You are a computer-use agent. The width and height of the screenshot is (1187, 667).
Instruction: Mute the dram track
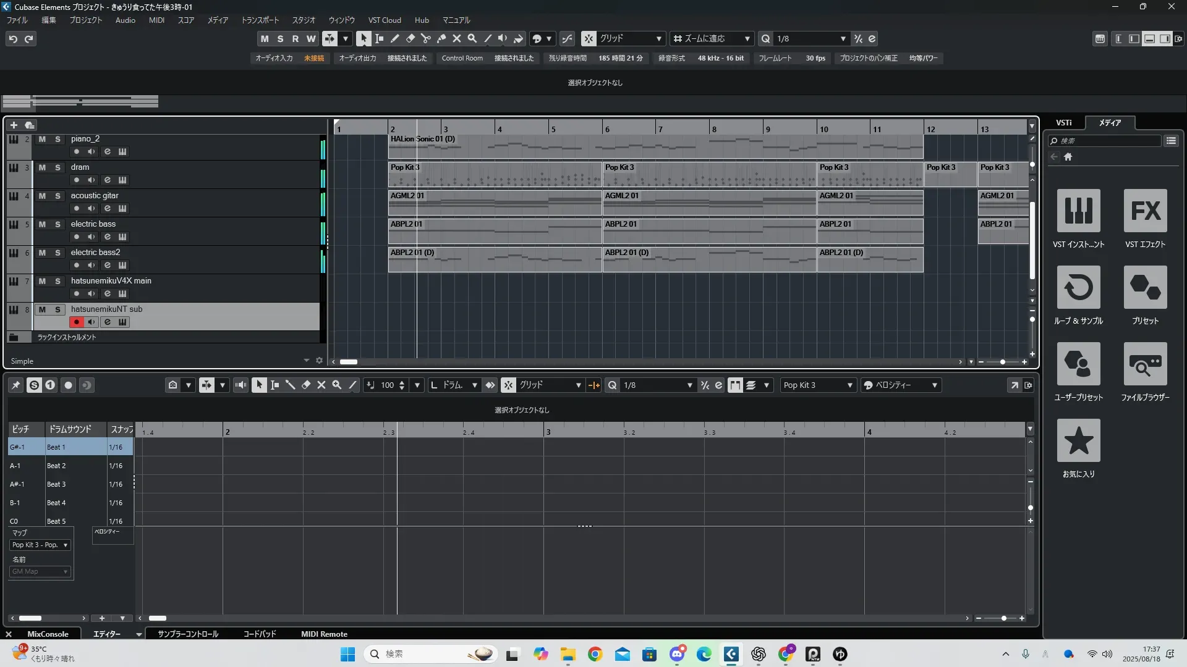coord(42,167)
